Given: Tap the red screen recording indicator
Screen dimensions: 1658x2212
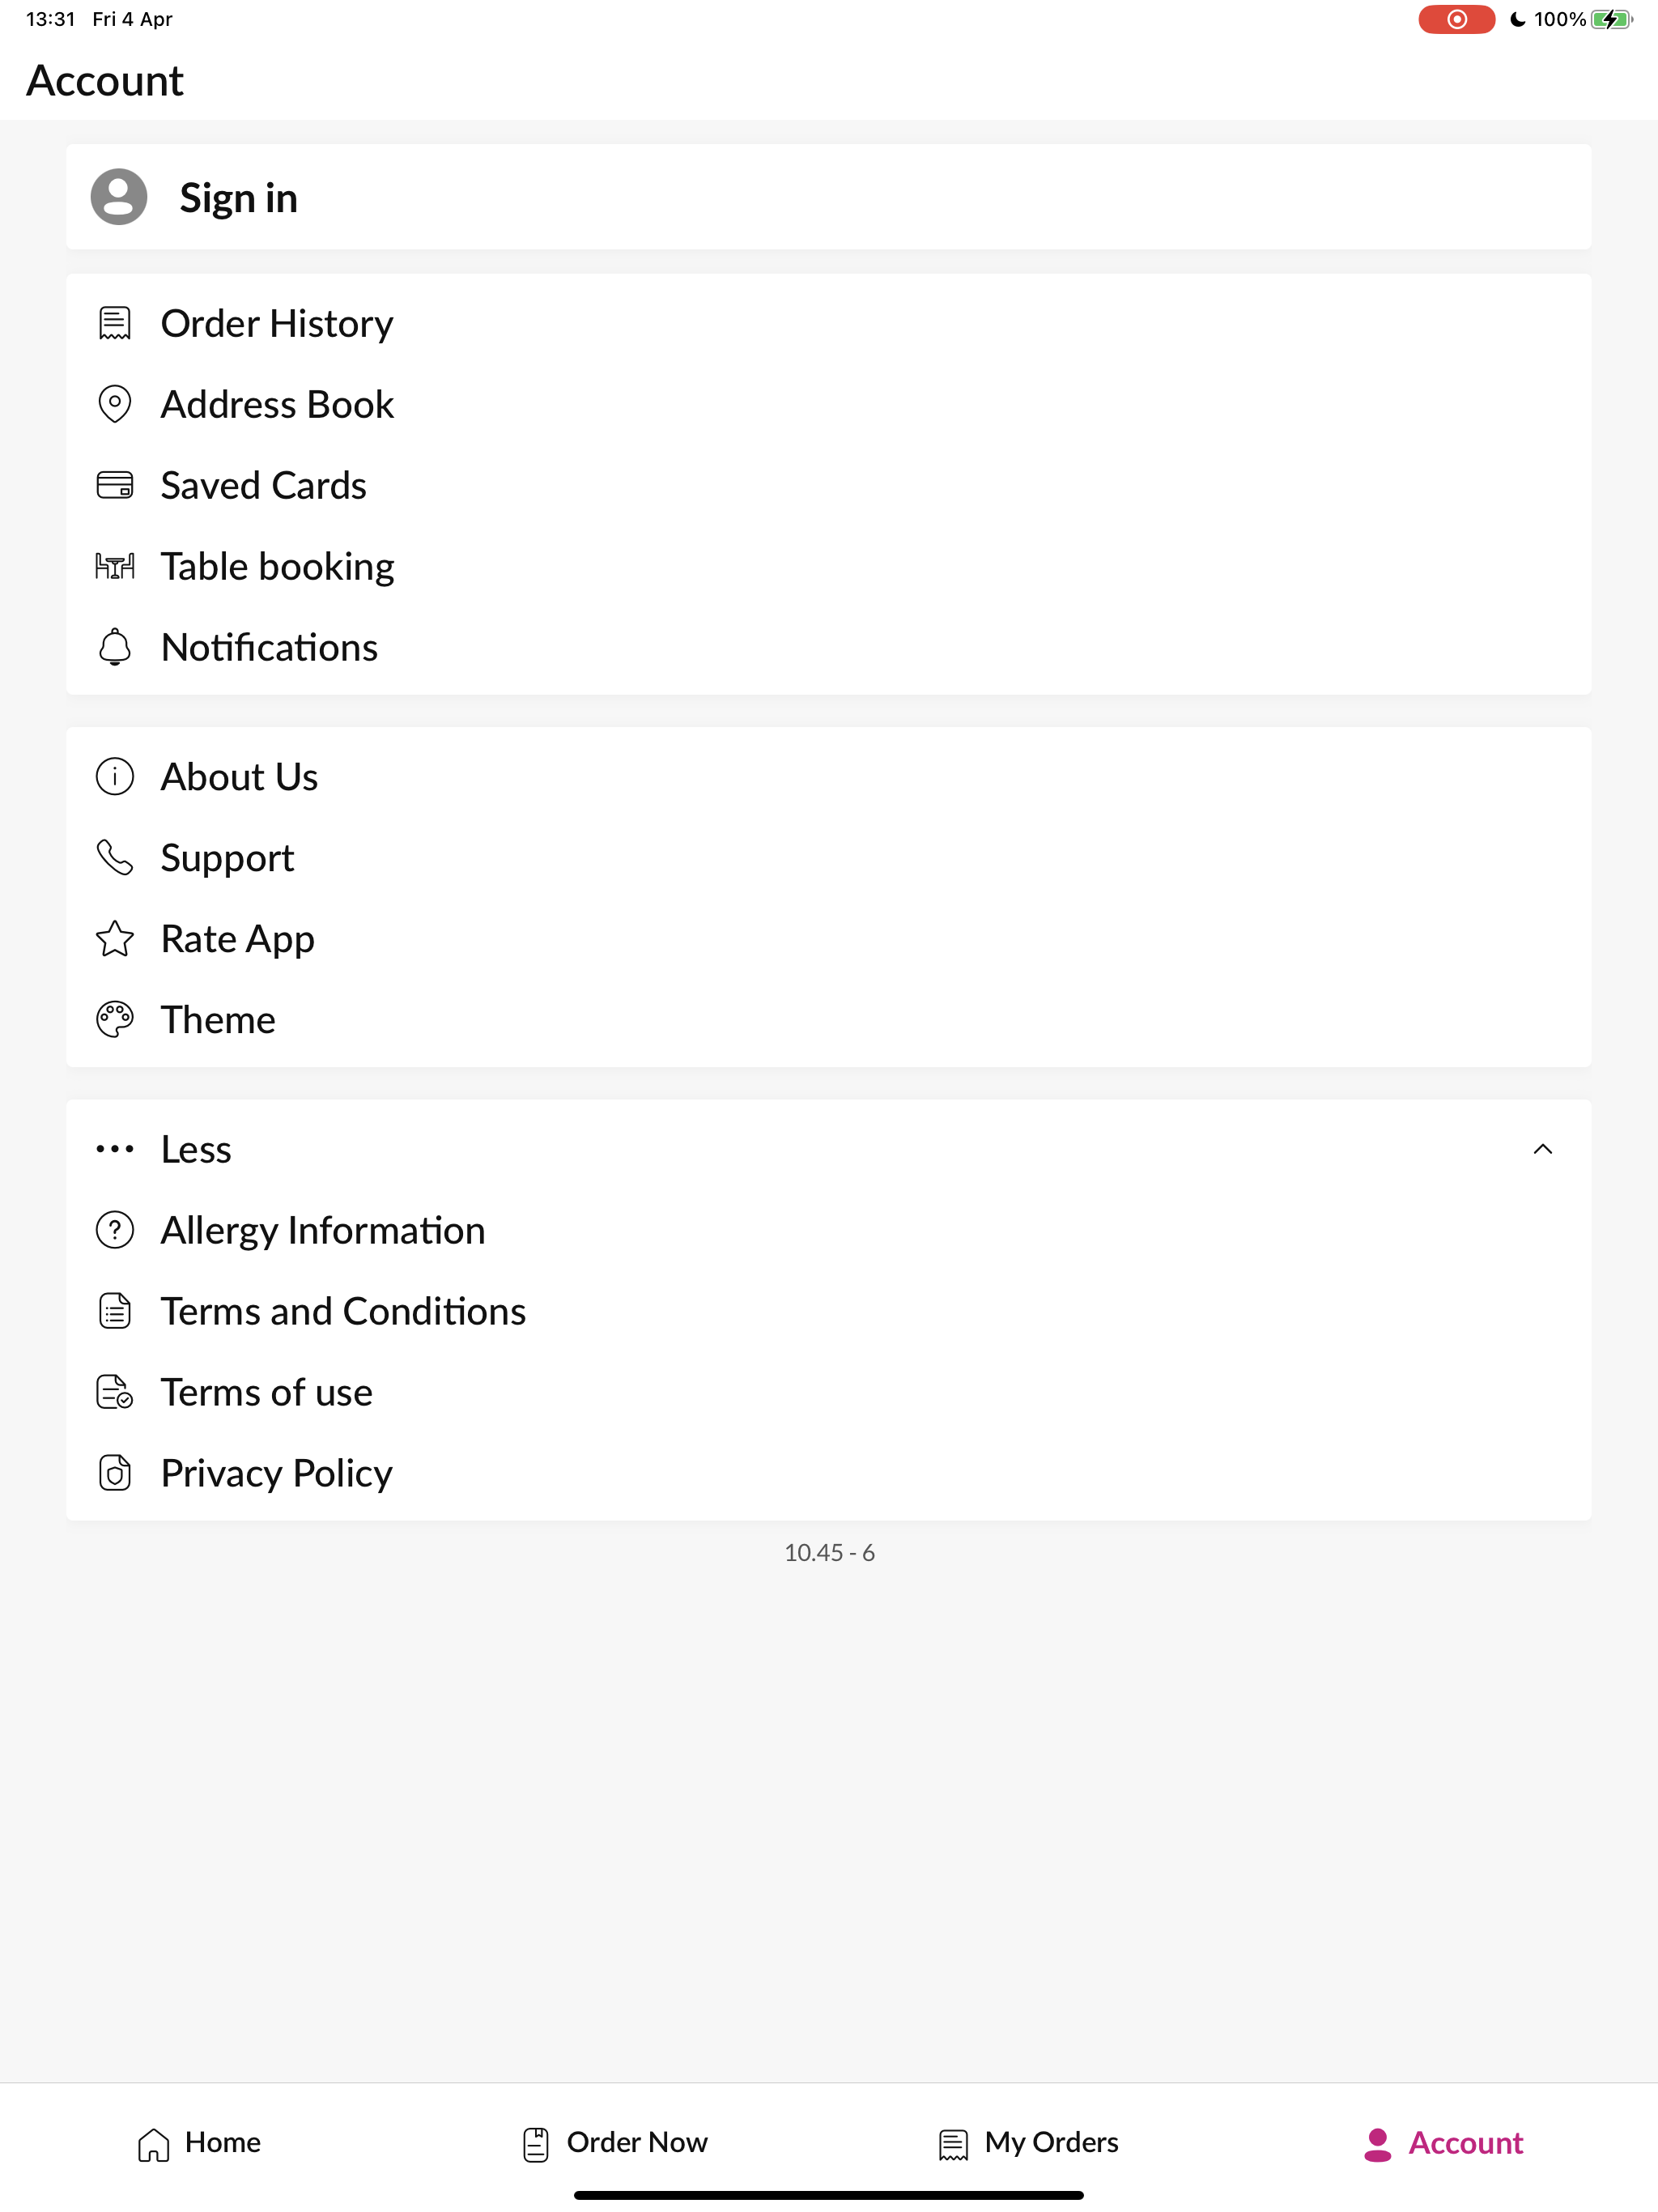Looking at the screenshot, I should (x=1457, y=19).
